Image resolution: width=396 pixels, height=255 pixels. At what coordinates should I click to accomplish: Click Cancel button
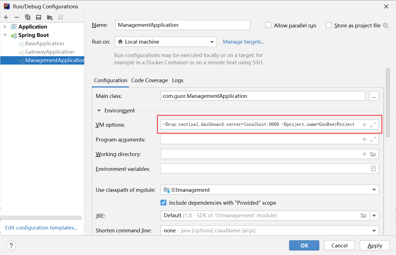pos(339,245)
